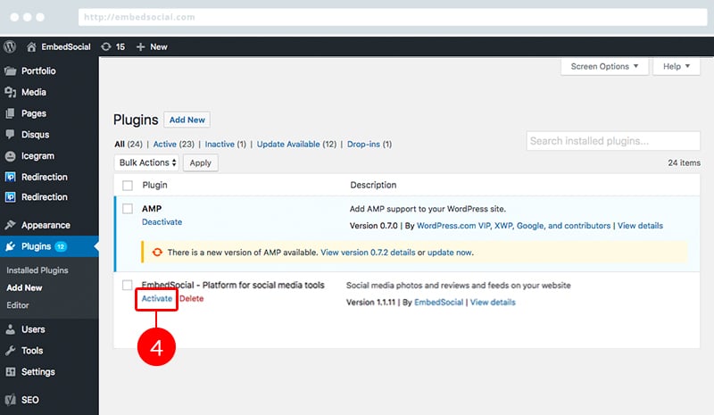Viewport: 714px width, 415px height.
Task: Delete the EmbedSocial plugin
Action: 191,298
